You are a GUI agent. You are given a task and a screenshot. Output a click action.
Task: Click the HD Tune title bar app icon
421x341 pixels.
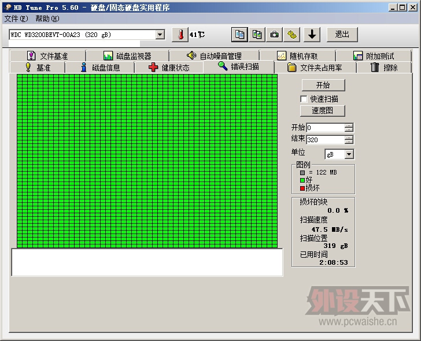8,8
